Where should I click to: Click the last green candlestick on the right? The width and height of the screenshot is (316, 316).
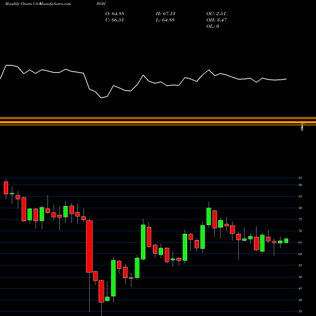tap(286, 241)
